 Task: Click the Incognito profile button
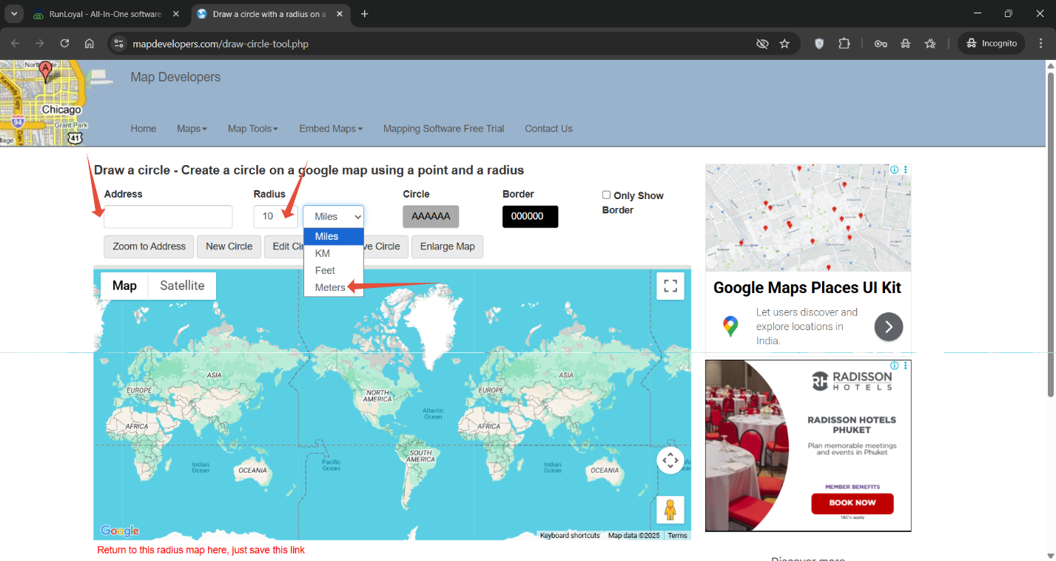coord(992,44)
